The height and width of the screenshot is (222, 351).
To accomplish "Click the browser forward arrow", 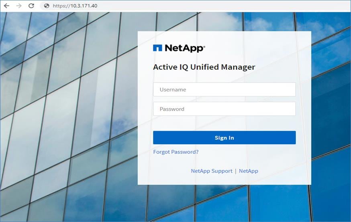I will pyautogui.click(x=19, y=6).
